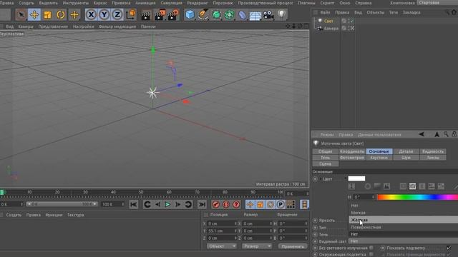
Task: Open the Объект coordinate mode dropdown
Action: [221, 246]
